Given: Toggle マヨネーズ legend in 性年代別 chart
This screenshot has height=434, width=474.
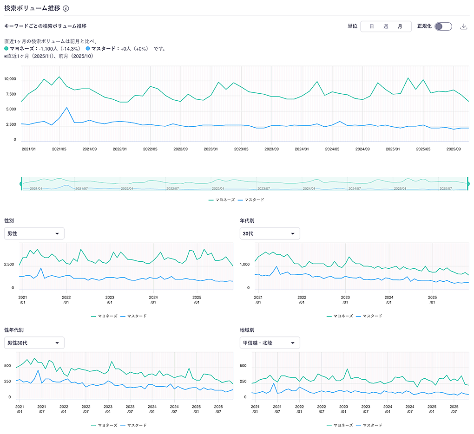Looking at the screenshot, I should (x=105, y=425).
